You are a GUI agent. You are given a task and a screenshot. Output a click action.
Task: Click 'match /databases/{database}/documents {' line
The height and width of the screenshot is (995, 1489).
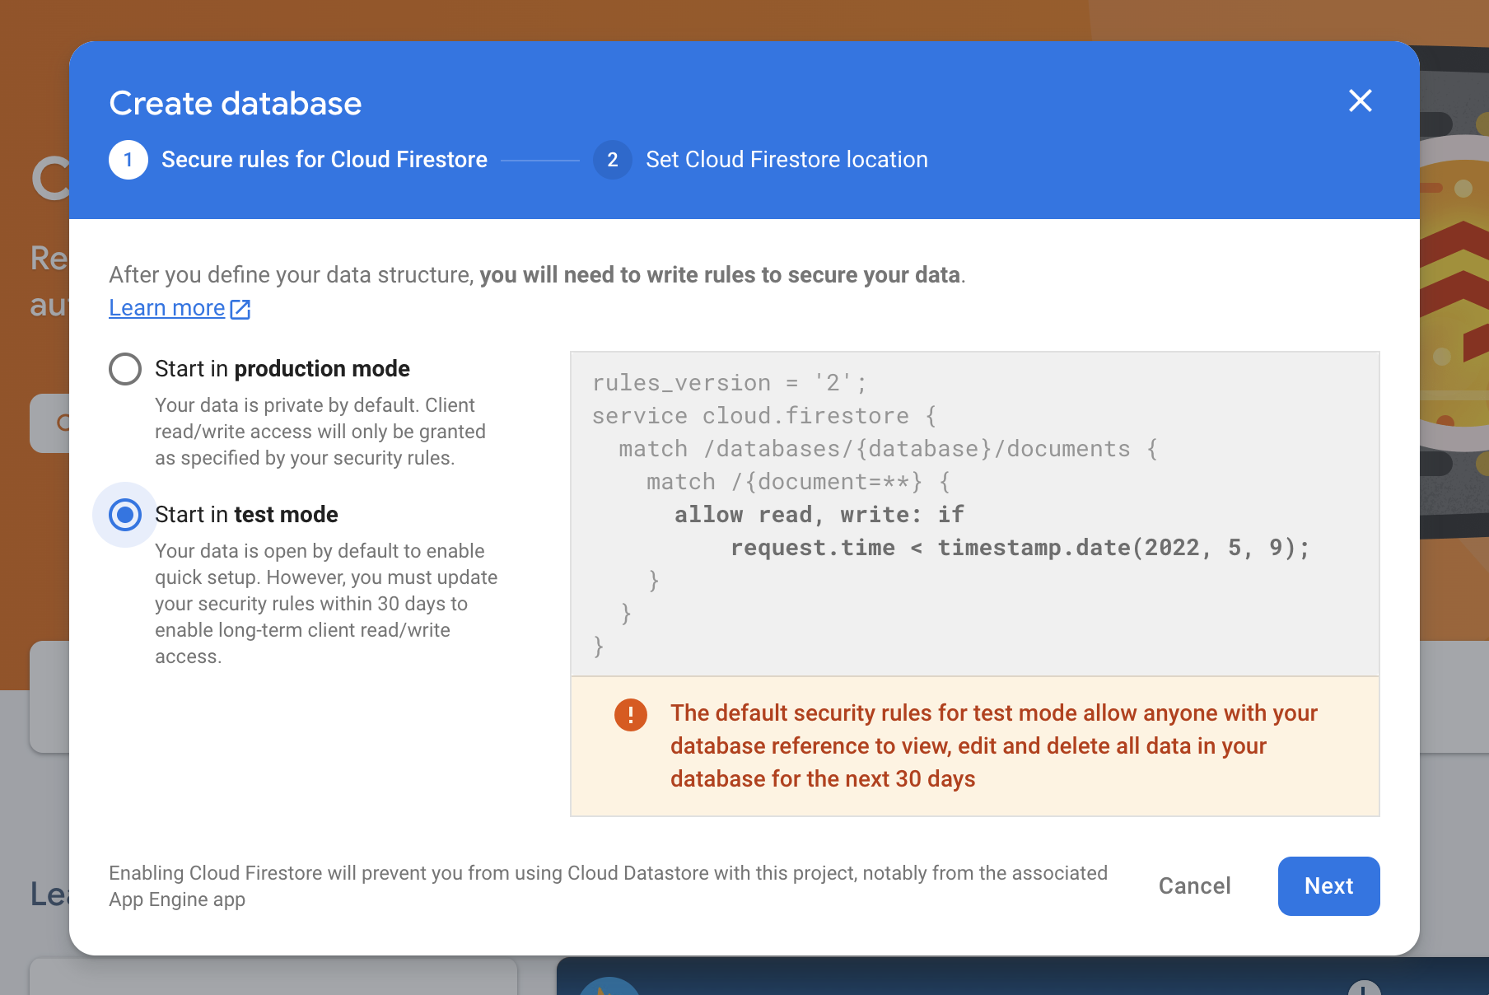click(x=888, y=449)
